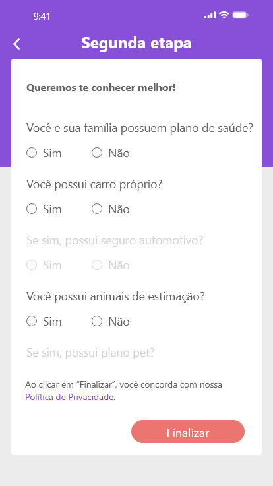The image size is (273, 486).
Task: Tap the cellular signal strength icon
Action: (x=210, y=15)
